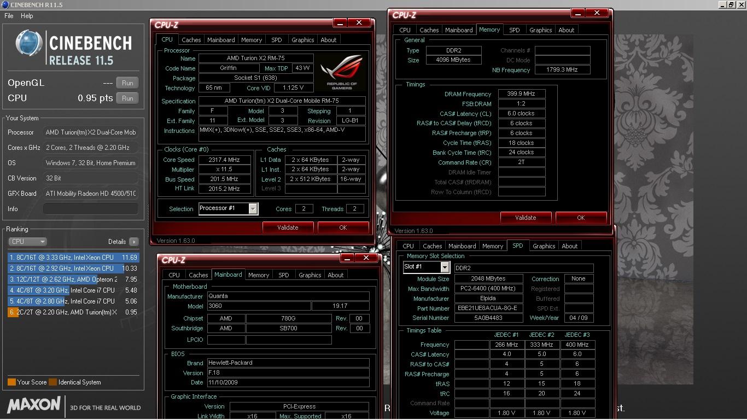The image size is (747, 420).
Task: Click the Republic of Gamers logo in CPU-Z
Action: [342, 72]
